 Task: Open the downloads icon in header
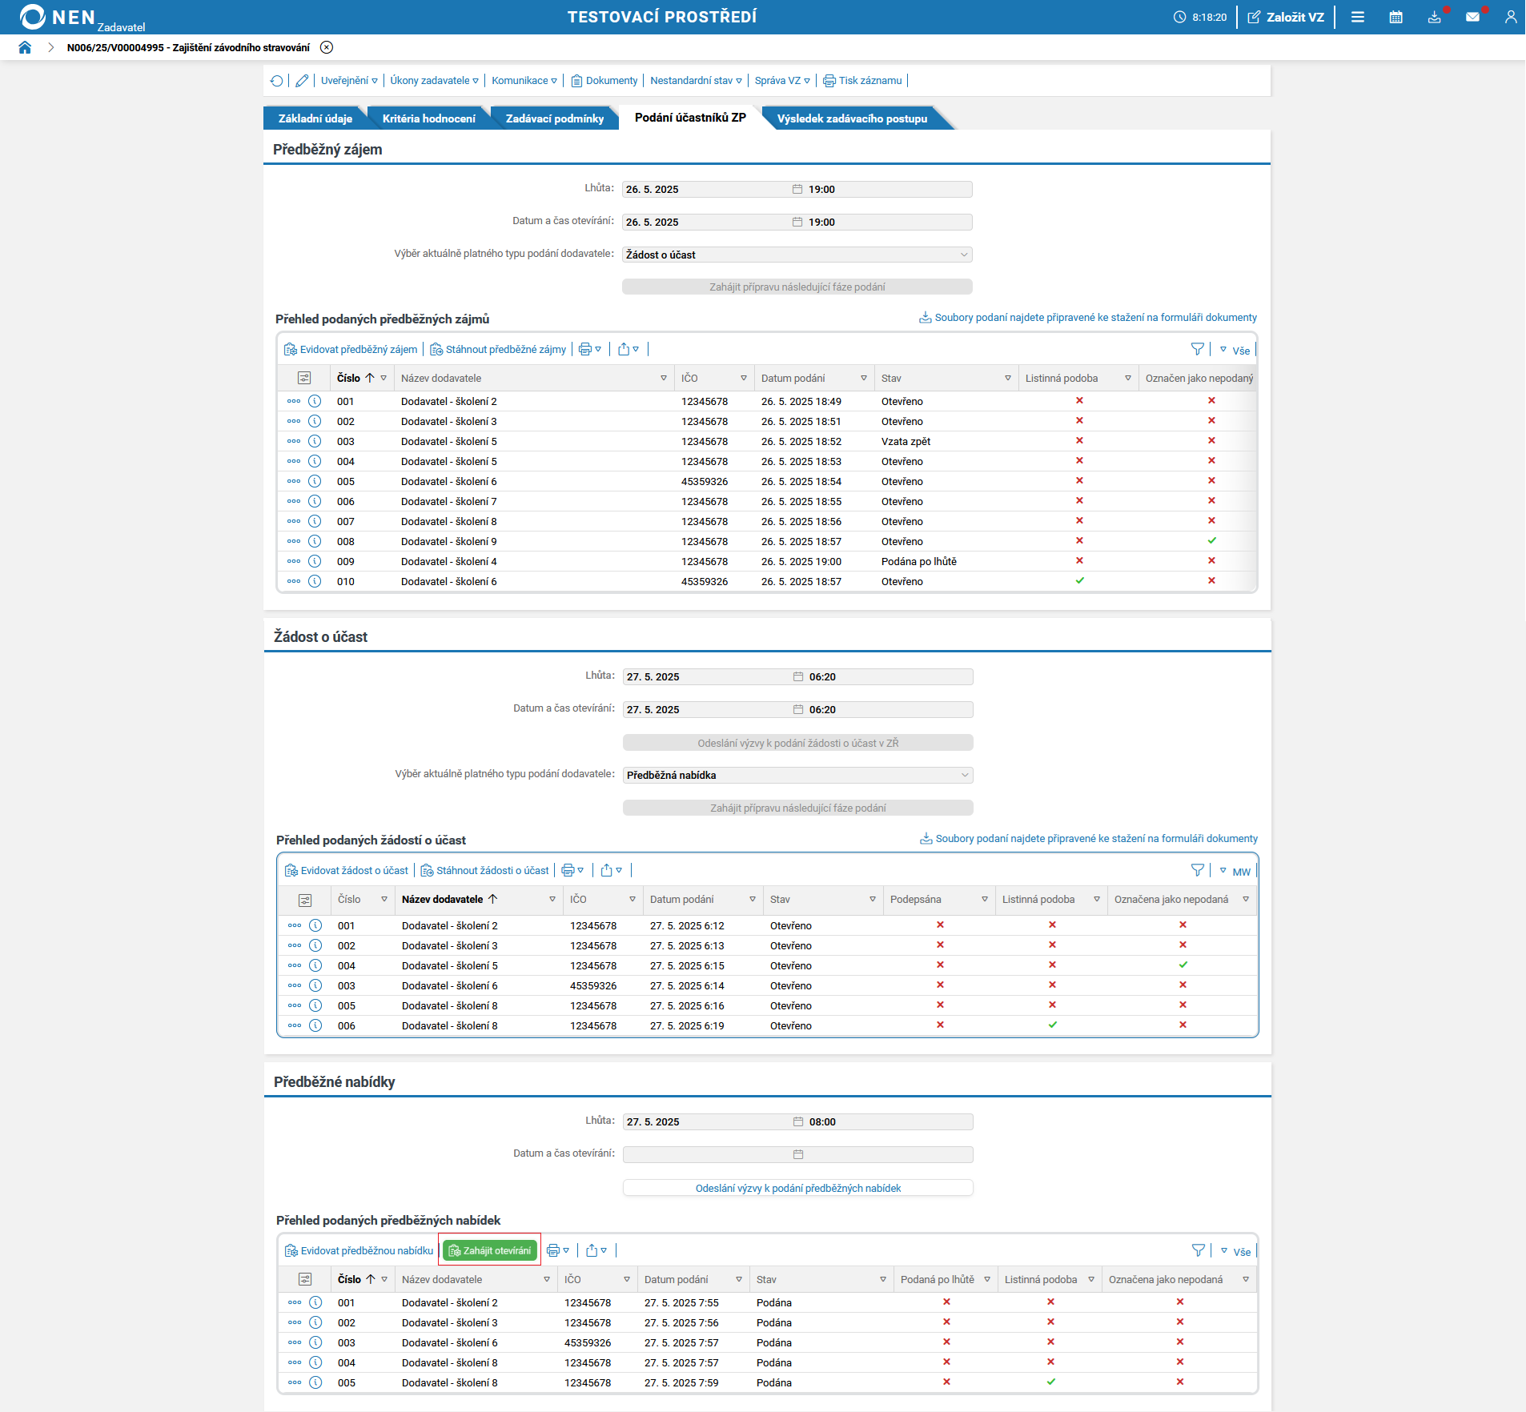(x=1434, y=17)
